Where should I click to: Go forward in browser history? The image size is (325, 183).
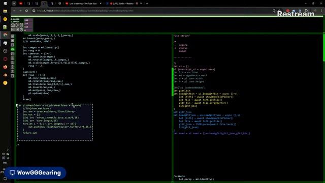(x=20, y=11)
